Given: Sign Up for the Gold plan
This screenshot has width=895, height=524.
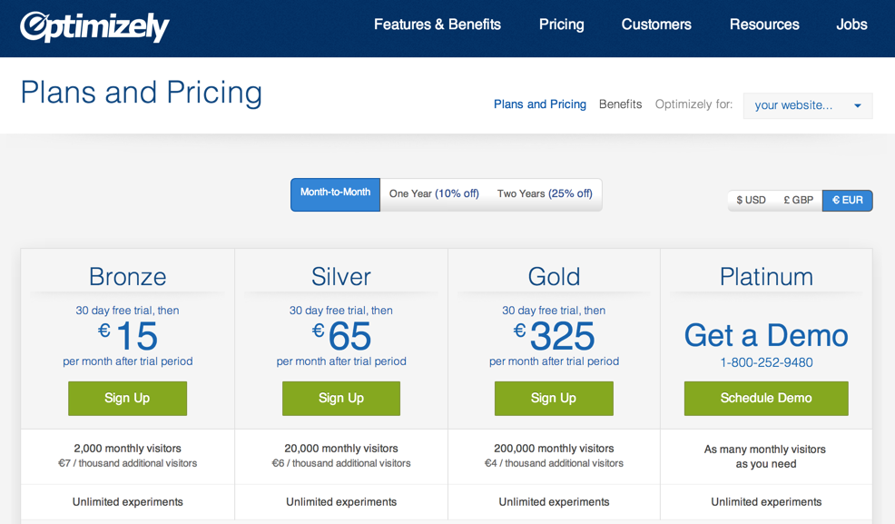Looking at the screenshot, I should [x=554, y=399].
